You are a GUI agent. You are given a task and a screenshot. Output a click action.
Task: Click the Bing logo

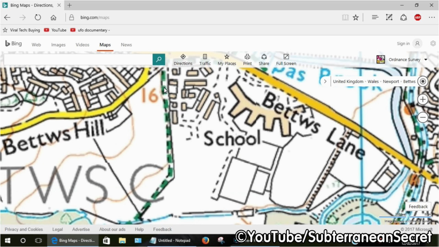click(13, 44)
